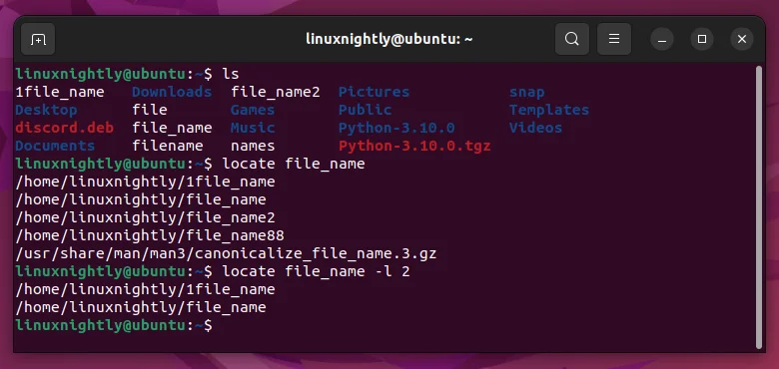
Task: Click the Pictures directory name
Action: coord(374,92)
